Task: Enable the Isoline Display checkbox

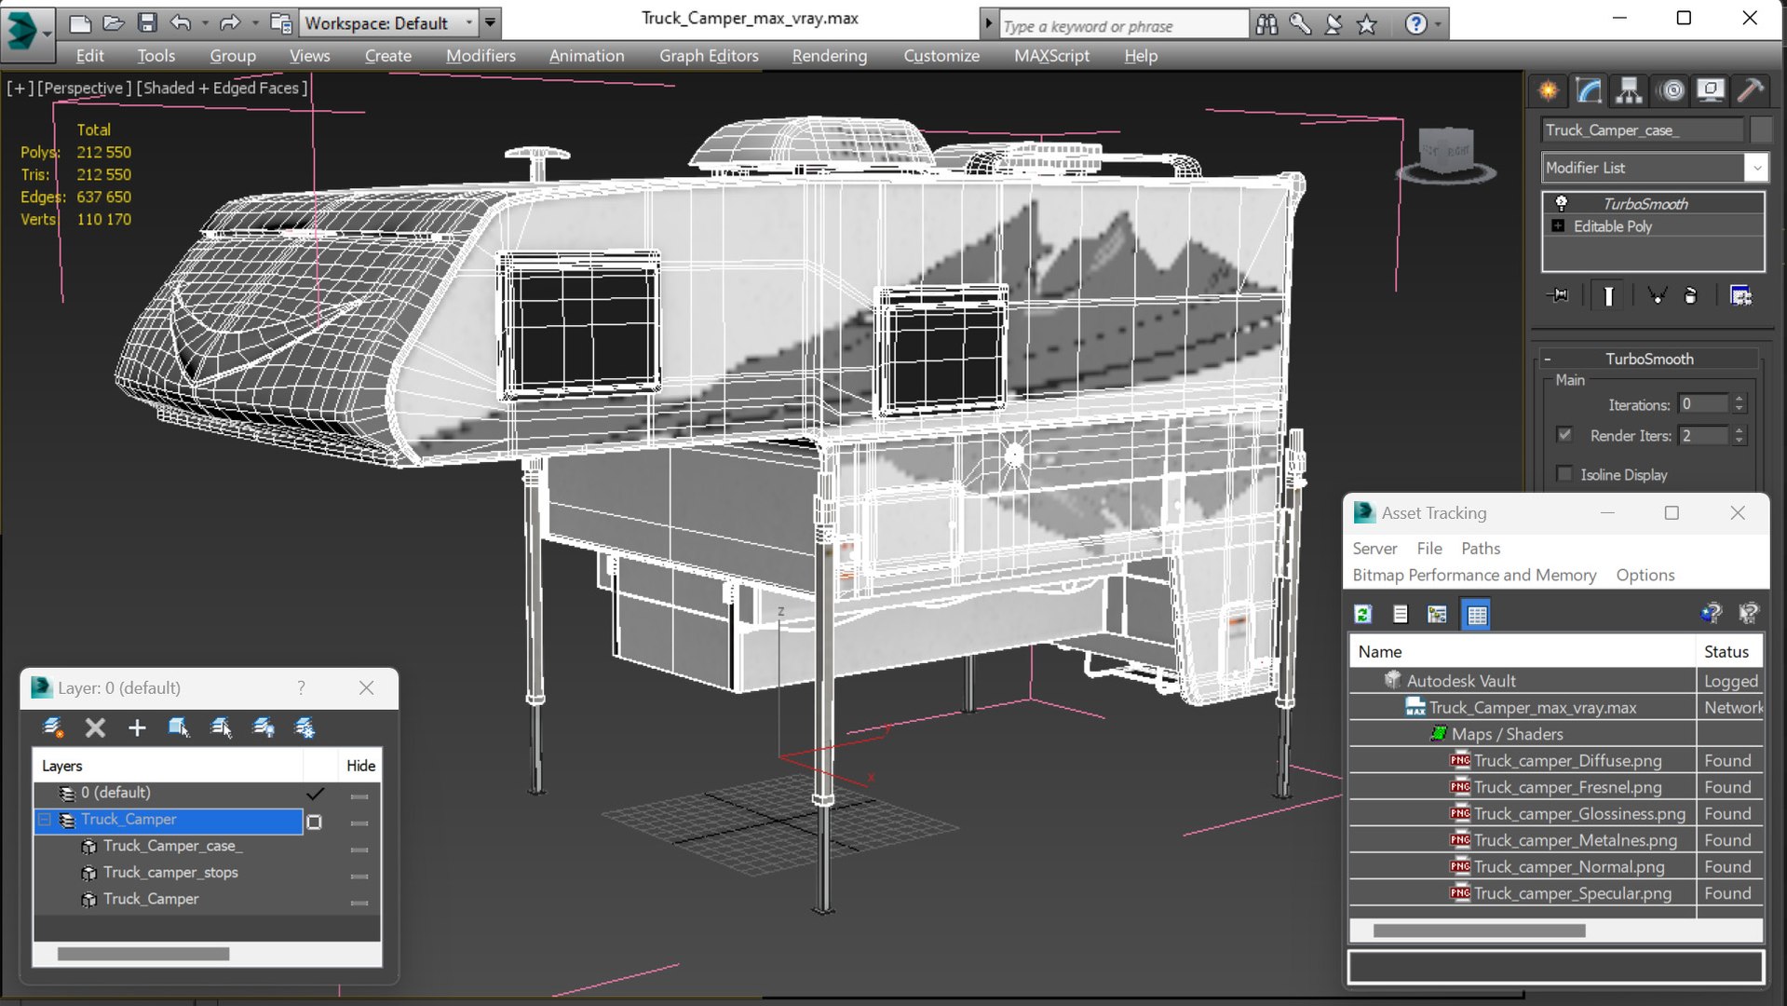Action: pos(1564,474)
